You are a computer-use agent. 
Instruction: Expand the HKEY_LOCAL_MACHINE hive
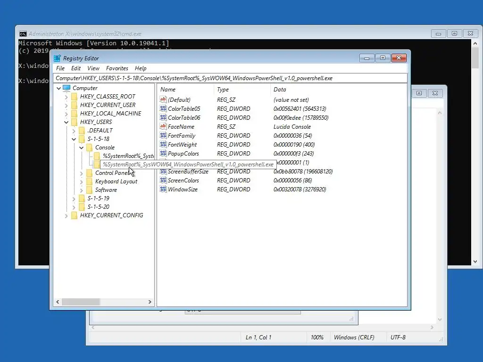(x=66, y=114)
